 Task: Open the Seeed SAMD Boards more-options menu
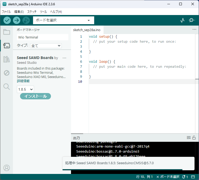pyautogui.click(x=64, y=58)
